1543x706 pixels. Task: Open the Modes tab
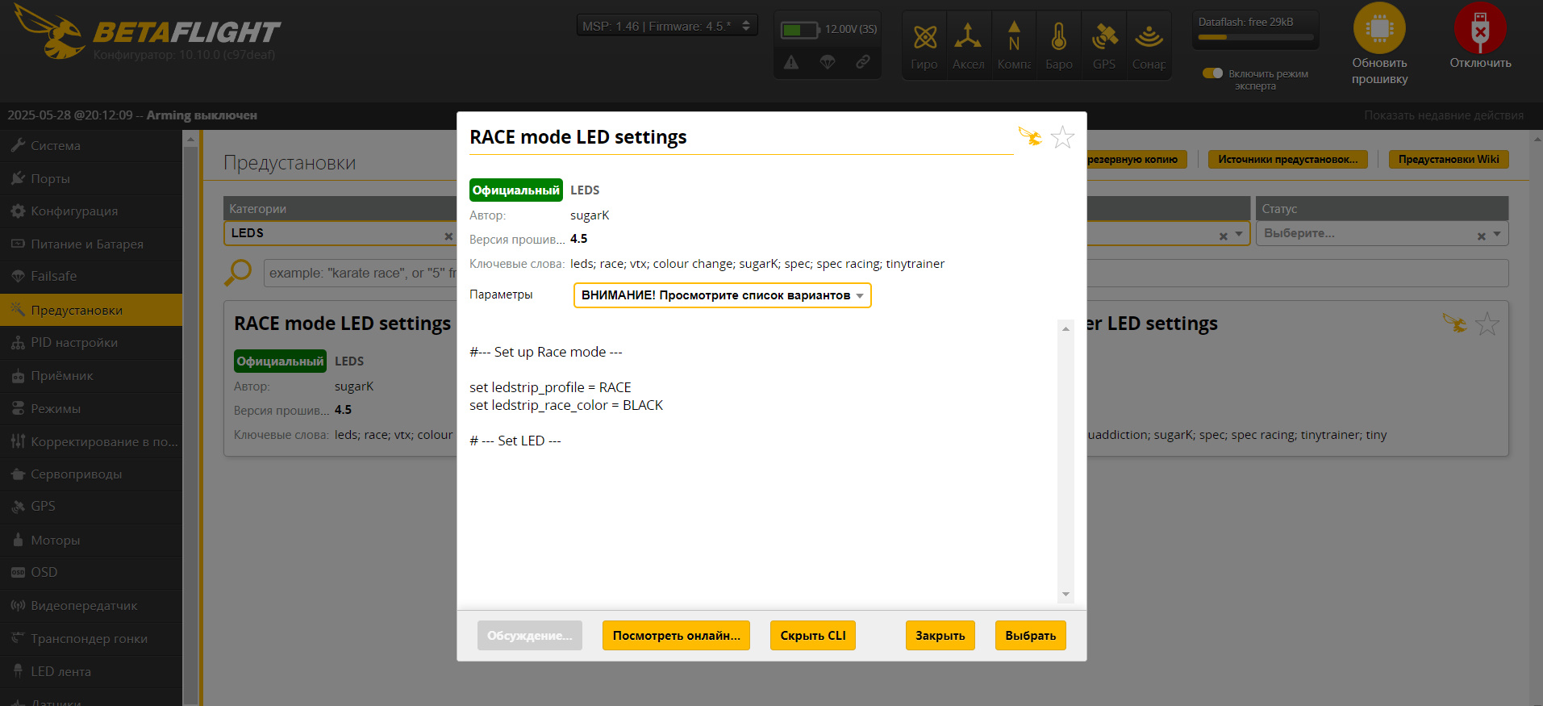coord(91,409)
